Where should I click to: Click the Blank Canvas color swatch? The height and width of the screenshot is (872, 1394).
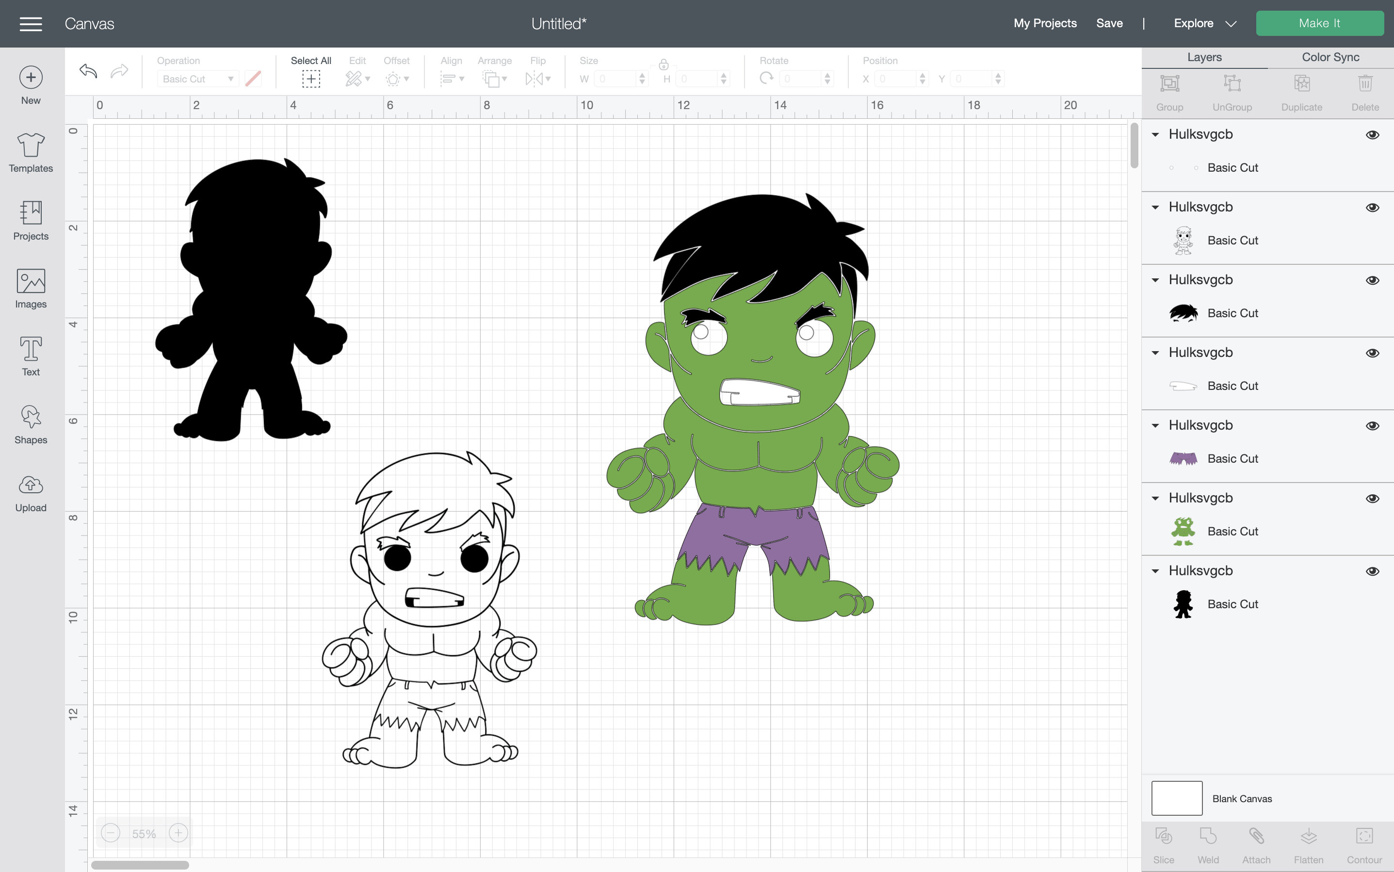click(x=1177, y=798)
